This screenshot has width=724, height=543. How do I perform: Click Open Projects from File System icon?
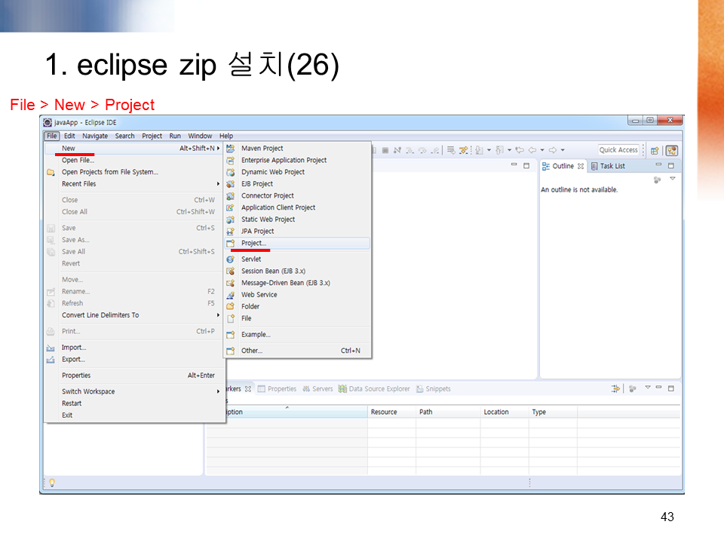pyautogui.click(x=51, y=172)
